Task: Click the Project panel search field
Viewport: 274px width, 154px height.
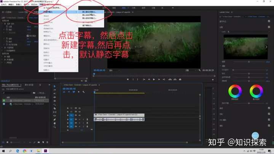Action: pos(17,93)
